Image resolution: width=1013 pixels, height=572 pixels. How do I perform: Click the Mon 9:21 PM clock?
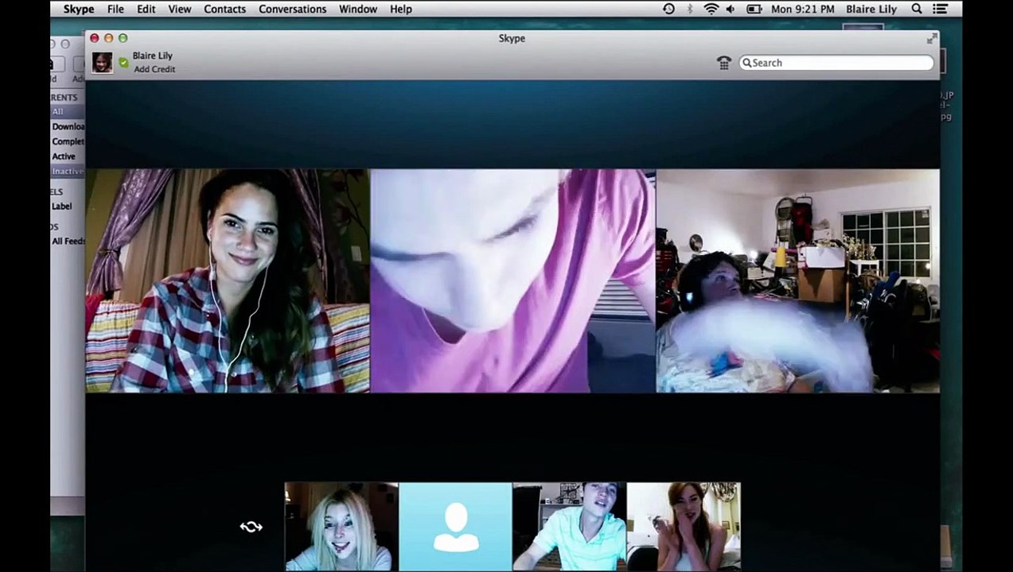[803, 9]
